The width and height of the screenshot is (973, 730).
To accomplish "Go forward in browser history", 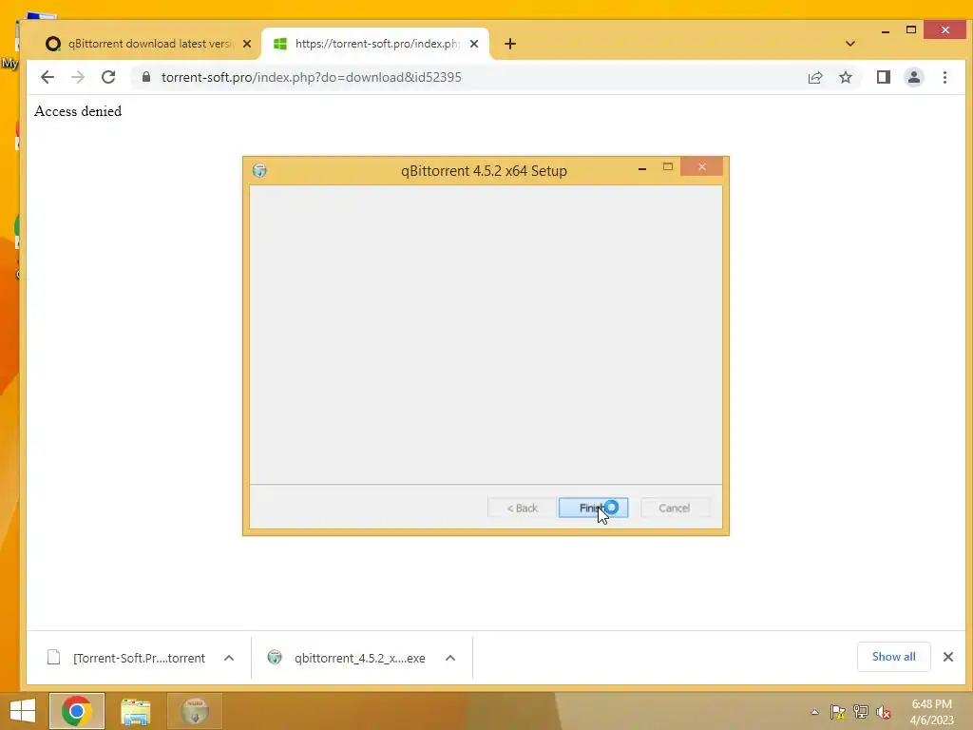I will (x=78, y=77).
